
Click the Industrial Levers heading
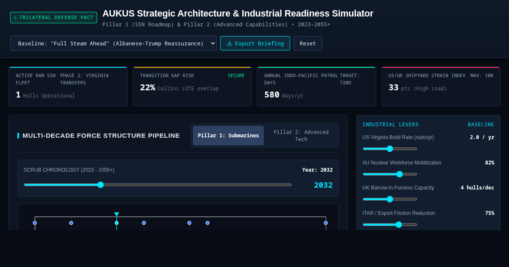pyautogui.click(x=391, y=125)
